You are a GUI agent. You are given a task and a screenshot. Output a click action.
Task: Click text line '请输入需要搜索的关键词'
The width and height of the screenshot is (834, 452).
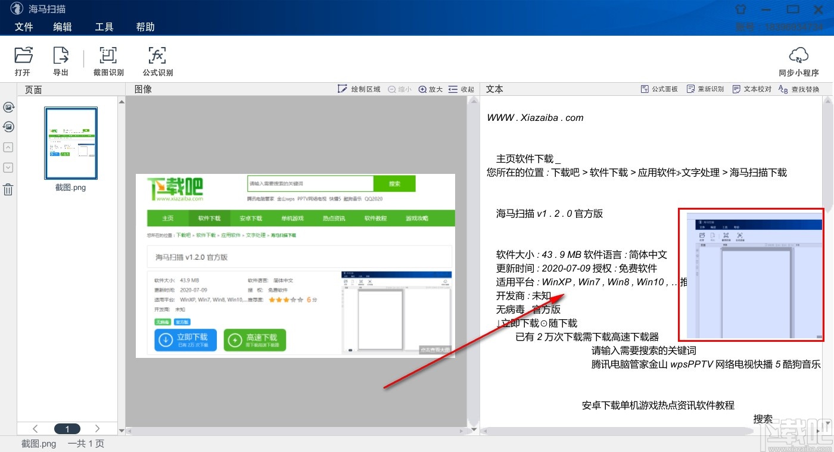pyautogui.click(x=644, y=351)
